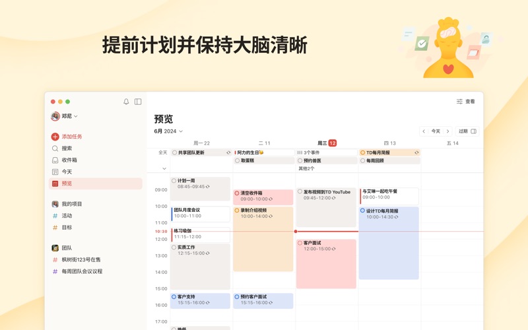Click the search magnifier icon

55,148
